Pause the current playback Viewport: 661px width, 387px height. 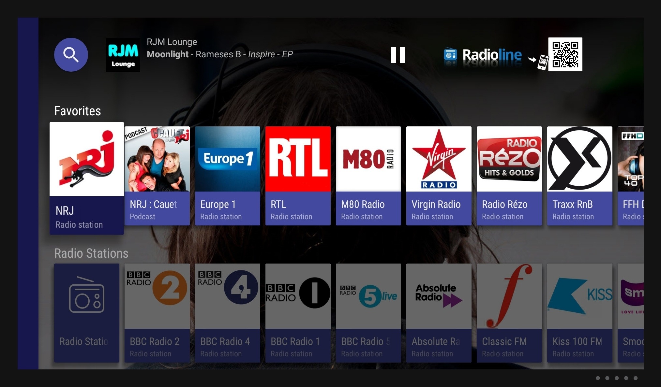pos(398,55)
